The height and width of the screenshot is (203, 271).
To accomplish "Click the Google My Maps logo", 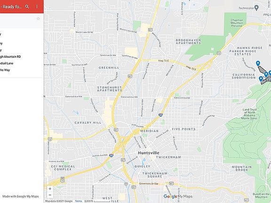I will pyautogui.click(x=178, y=196).
